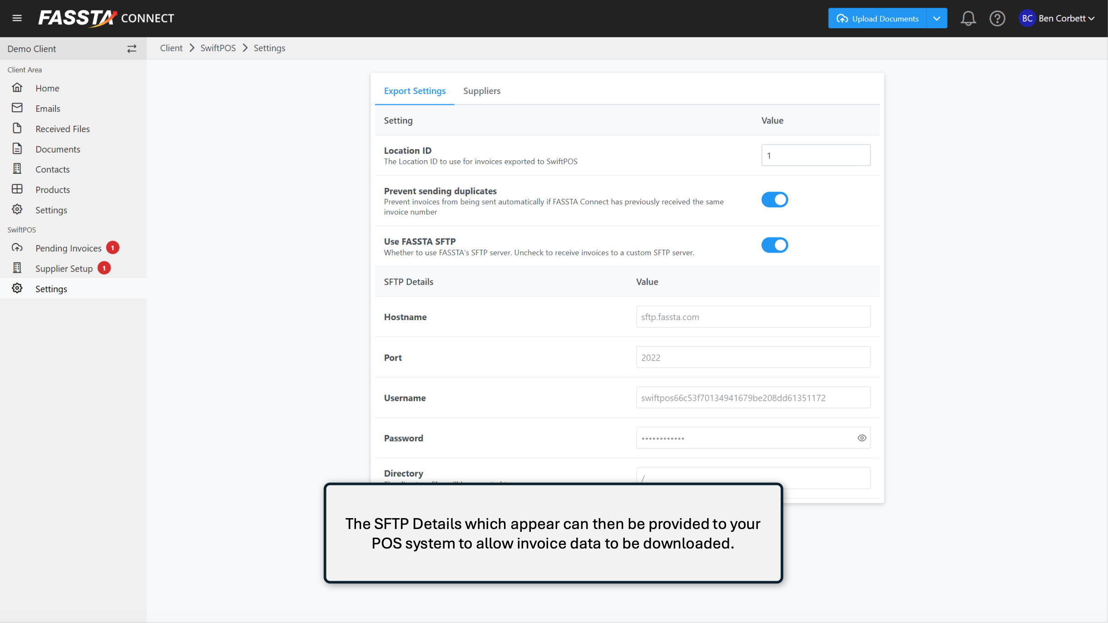This screenshot has height=623, width=1108.
Task: Click the SwiftPOS Settings gear icon
Action: [x=17, y=288]
